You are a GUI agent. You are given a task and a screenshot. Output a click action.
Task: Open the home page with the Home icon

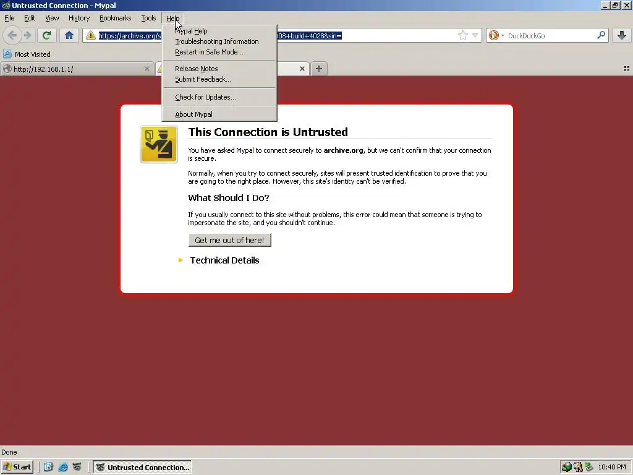(69, 35)
